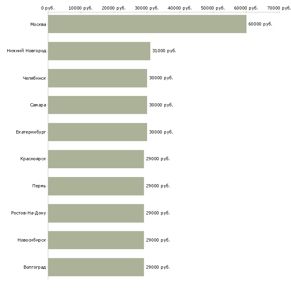Image resolution: width=291 pixels, height=291 pixels.
Task: Select the Волгоград bar
Action: 96,267
